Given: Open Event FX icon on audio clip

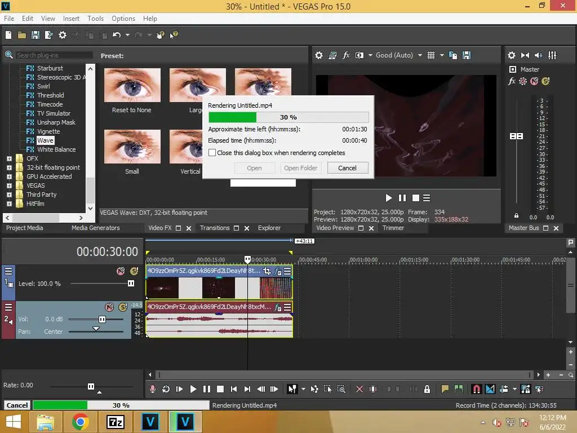Looking at the screenshot, I should (278, 307).
